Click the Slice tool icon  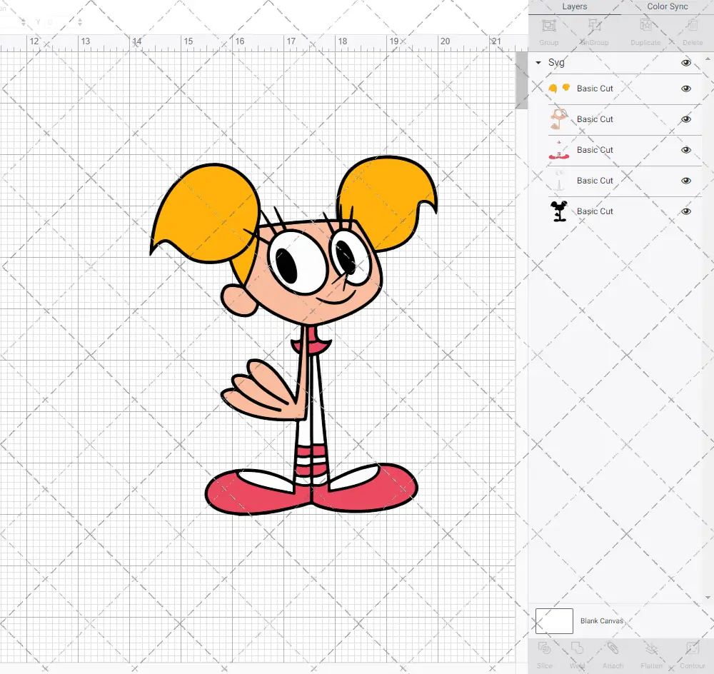tap(544, 648)
